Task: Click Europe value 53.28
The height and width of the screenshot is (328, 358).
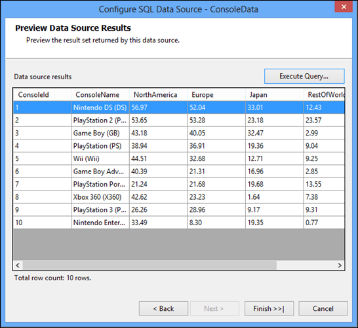Action: click(x=216, y=120)
